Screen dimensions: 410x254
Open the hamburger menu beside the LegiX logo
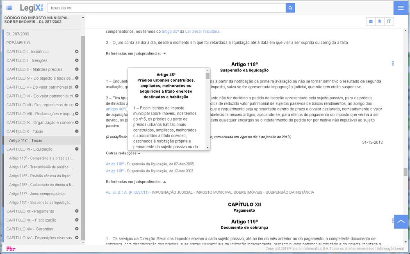click(x=9, y=7)
